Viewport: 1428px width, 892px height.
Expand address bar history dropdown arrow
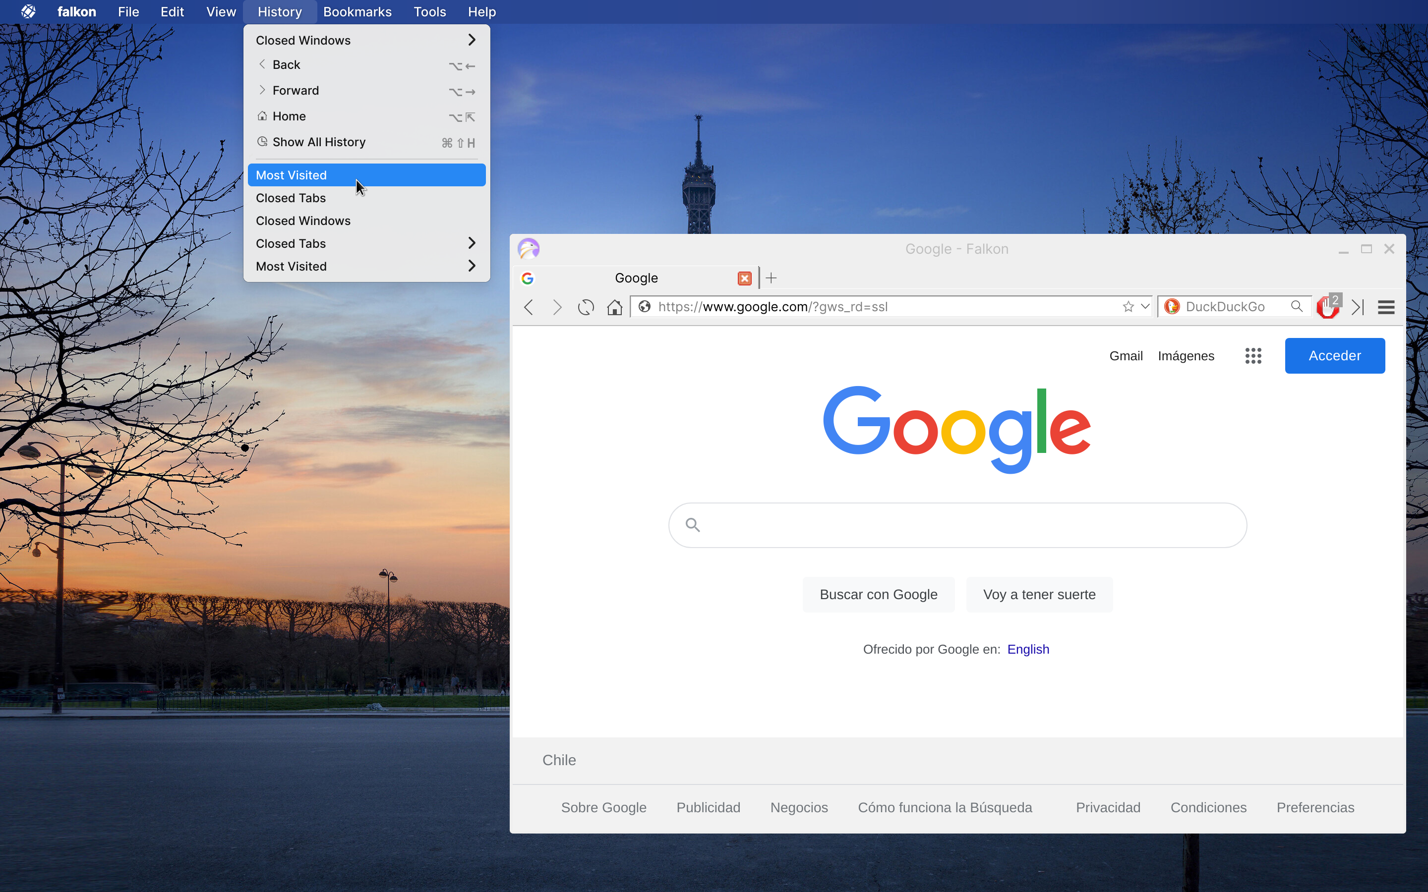click(1145, 306)
